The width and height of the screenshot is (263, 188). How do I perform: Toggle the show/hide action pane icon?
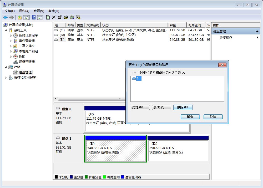40,17
